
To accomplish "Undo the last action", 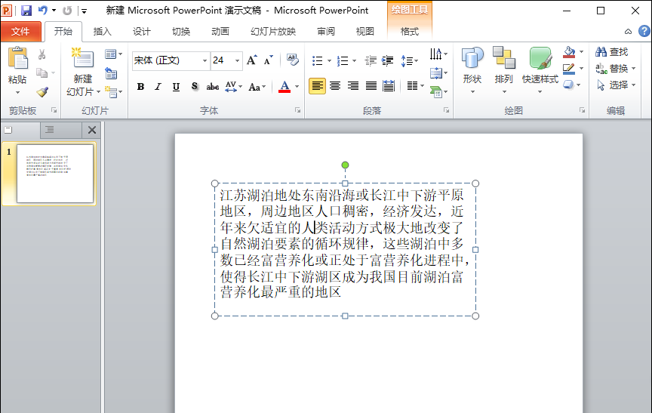I will point(43,11).
